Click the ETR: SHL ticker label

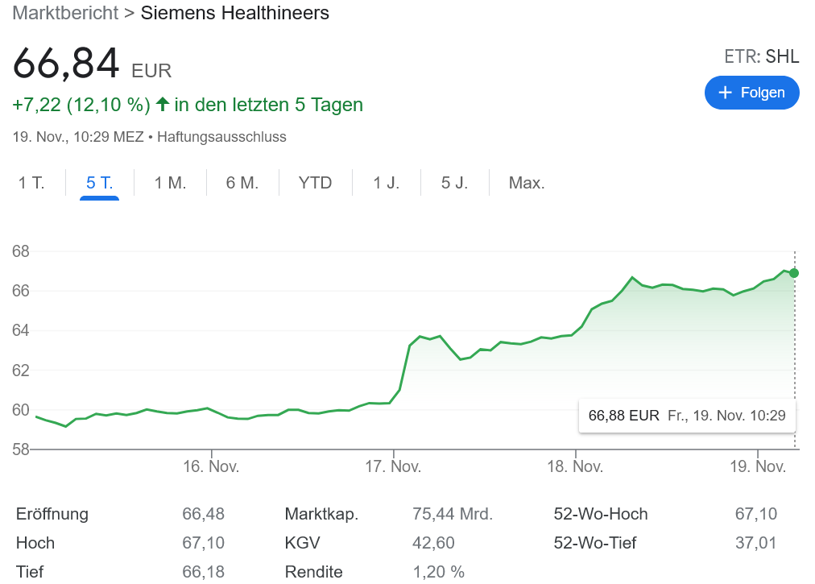[x=761, y=56]
